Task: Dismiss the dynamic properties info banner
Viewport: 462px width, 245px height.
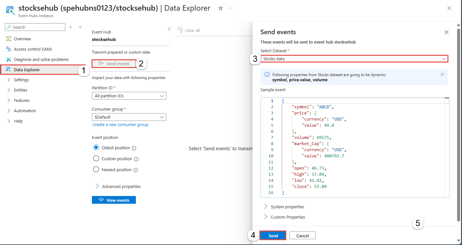Action: 442,74
